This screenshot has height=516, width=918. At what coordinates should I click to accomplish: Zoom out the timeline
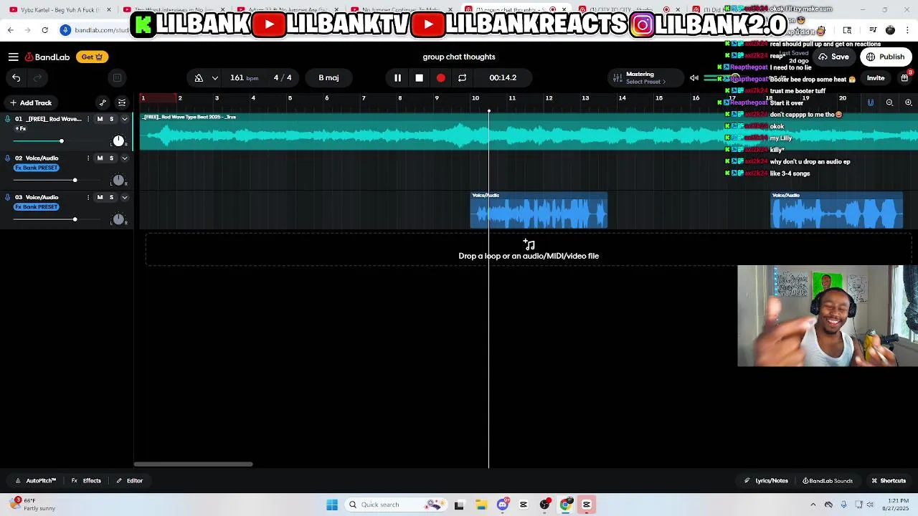pos(889,102)
